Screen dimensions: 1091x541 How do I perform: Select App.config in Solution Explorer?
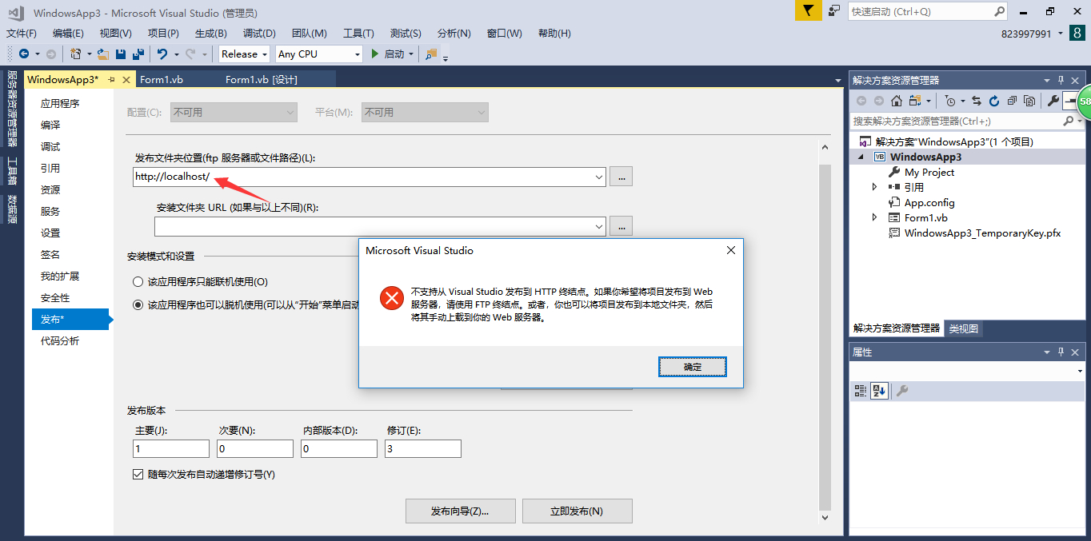pos(929,202)
